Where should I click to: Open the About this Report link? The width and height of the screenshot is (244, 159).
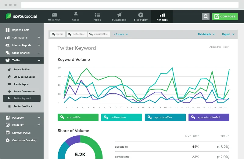point(219,47)
